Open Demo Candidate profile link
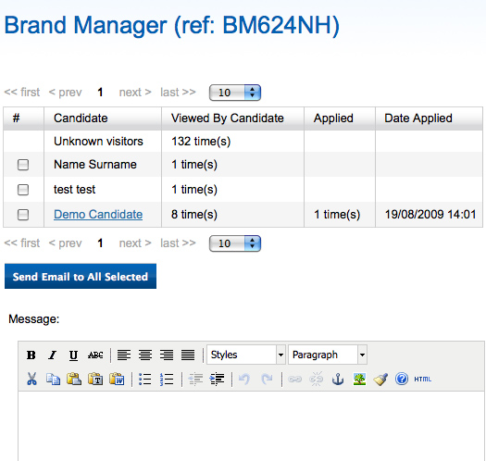This screenshot has height=461, width=486. (x=98, y=214)
